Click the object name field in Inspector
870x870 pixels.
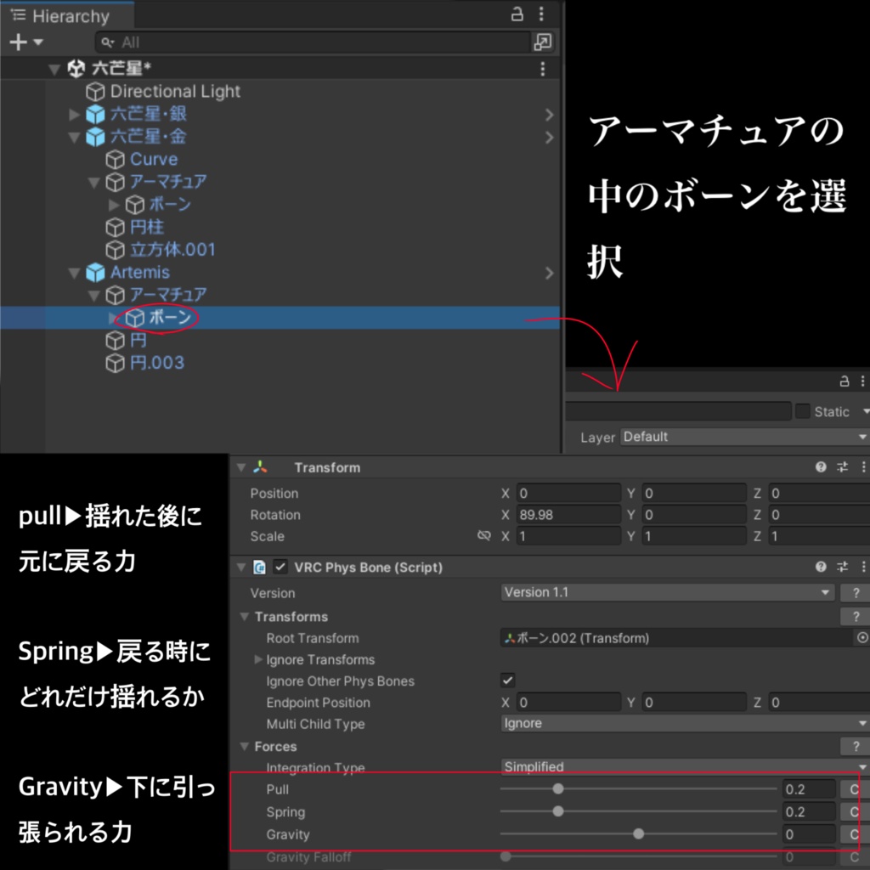pyautogui.click(x=678, y=411)
